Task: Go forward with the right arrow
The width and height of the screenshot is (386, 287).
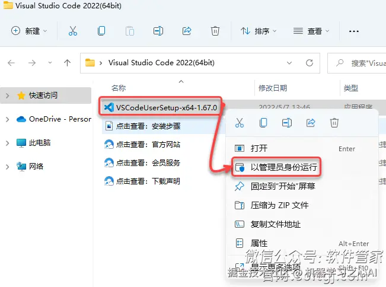Action: 32,63
